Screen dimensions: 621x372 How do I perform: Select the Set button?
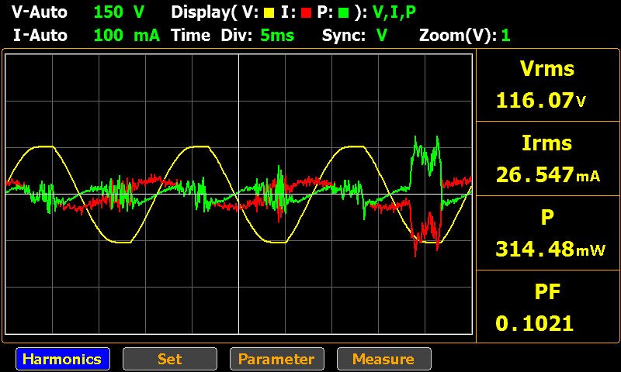pos(170,359)
